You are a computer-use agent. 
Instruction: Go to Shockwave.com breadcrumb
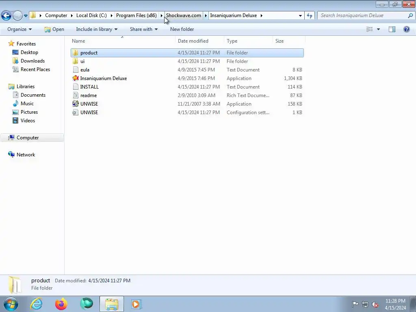[183, 15]
